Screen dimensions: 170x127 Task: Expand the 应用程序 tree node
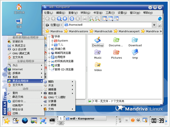coord(49,57)
